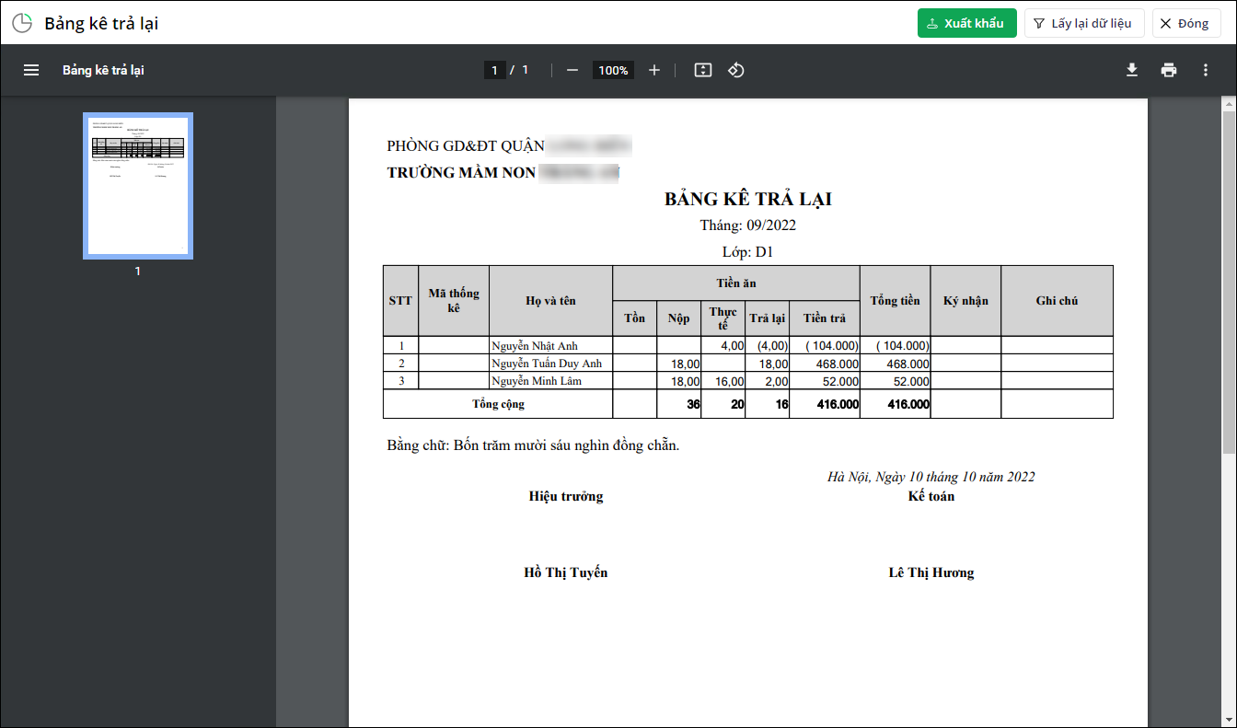Click the Họ và tên column header

551,301
